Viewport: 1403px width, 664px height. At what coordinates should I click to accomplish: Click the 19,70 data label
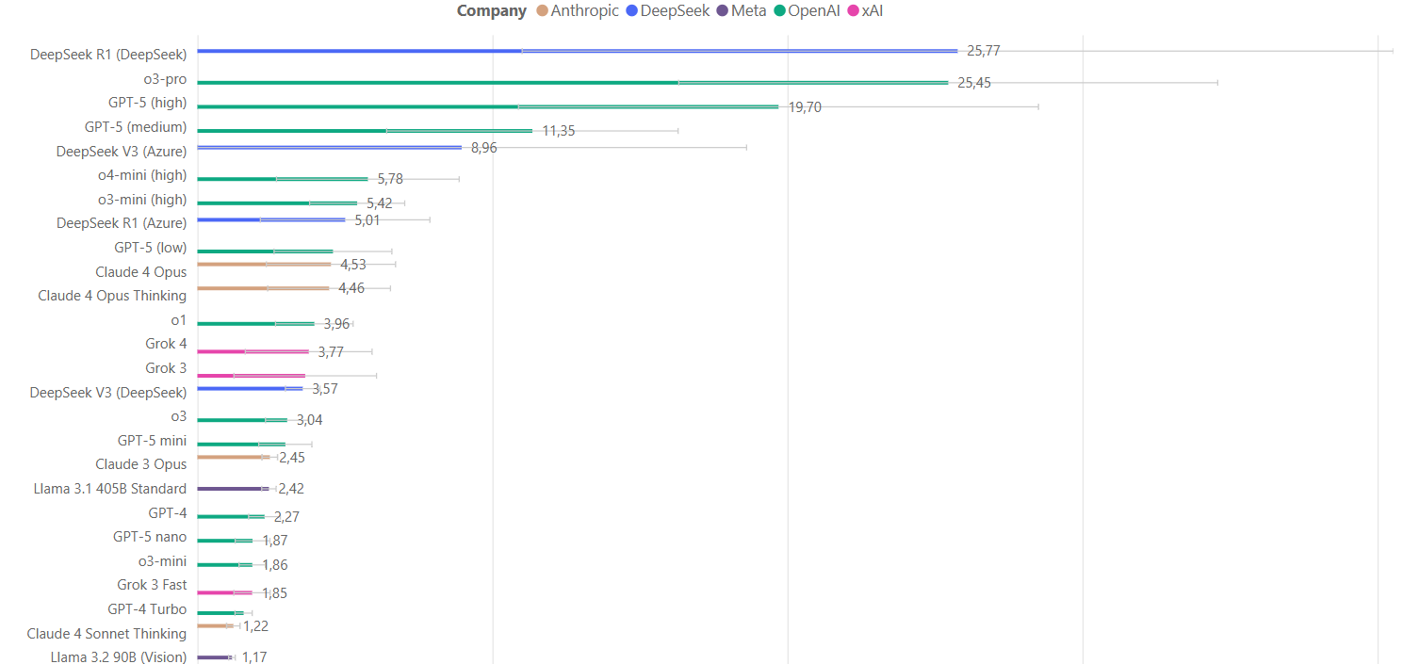click(805, 107)
